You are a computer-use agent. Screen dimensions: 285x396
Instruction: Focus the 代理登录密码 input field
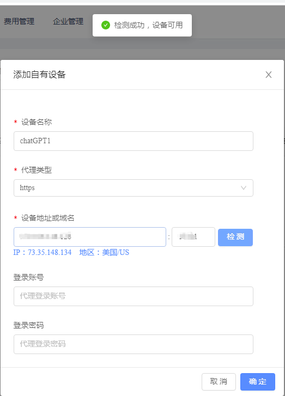pyautogui.click(x=134, y=344)
